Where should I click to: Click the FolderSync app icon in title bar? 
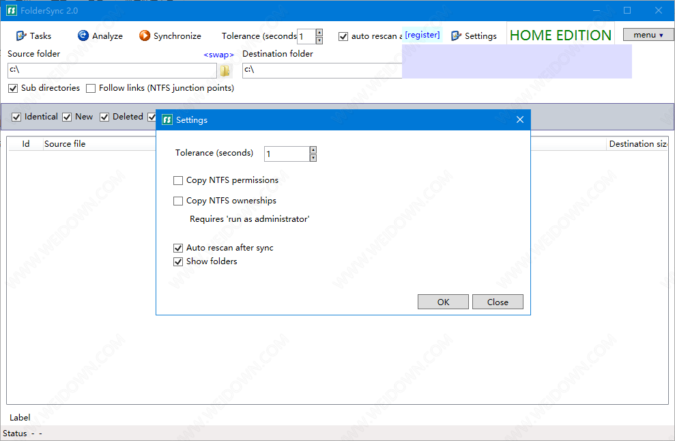(12, 10)
